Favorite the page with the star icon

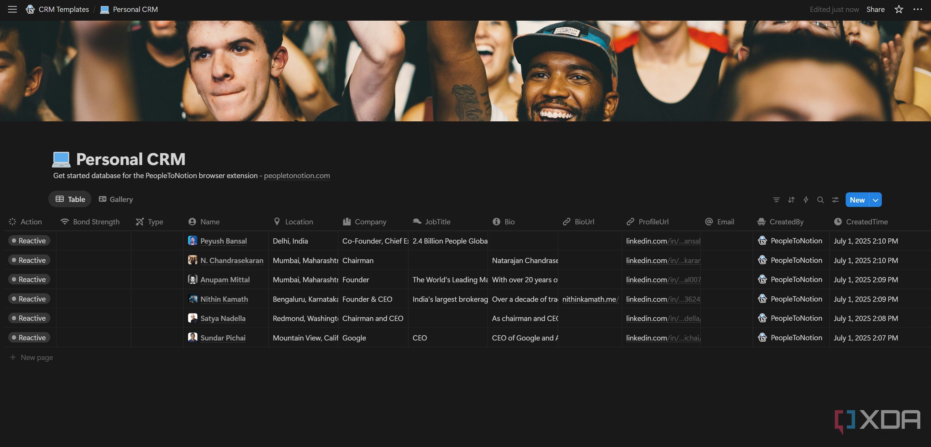pyautogui.click(x=899, y=9)
